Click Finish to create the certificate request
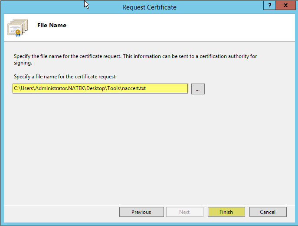 (226, 212)
